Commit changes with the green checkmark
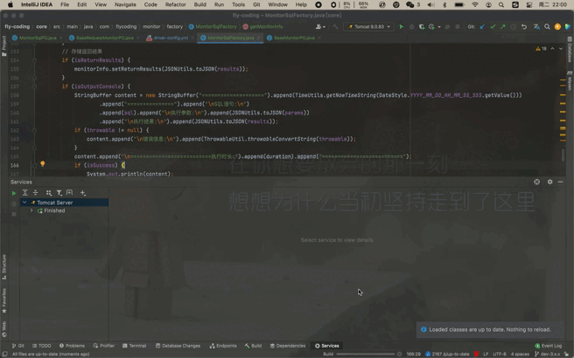 [493, 27]
